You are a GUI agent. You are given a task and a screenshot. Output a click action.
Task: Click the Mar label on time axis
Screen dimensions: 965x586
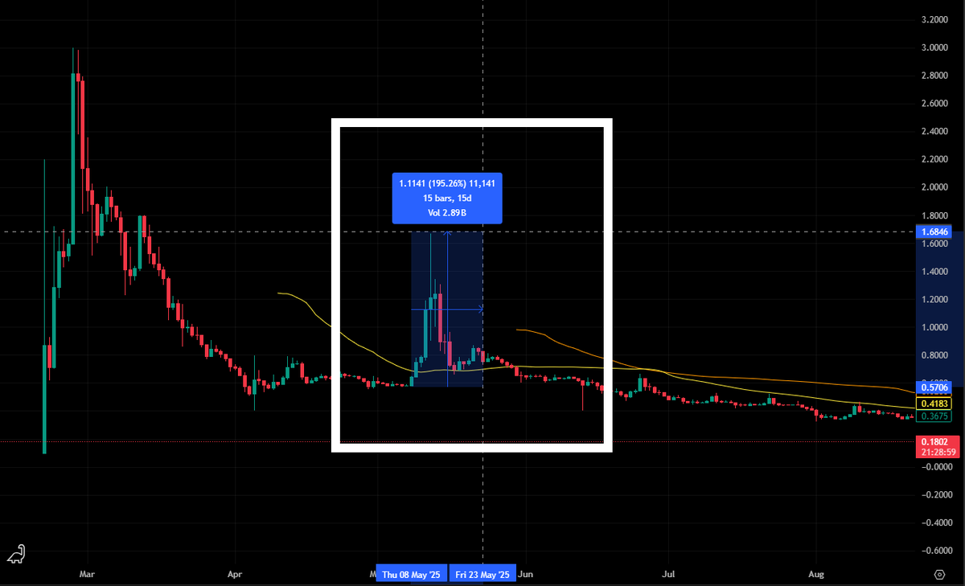[88, 575]
